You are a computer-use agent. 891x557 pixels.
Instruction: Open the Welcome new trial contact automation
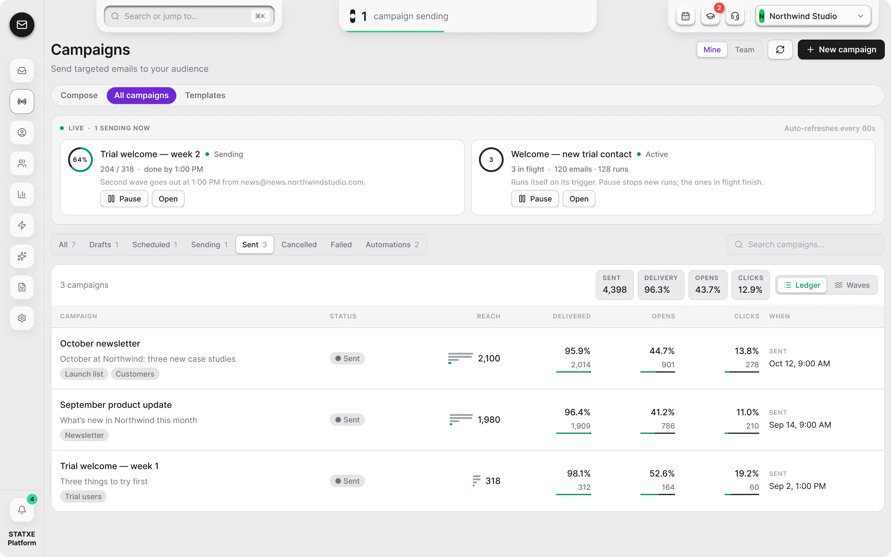pyautogui.click(x=579, y=199)
